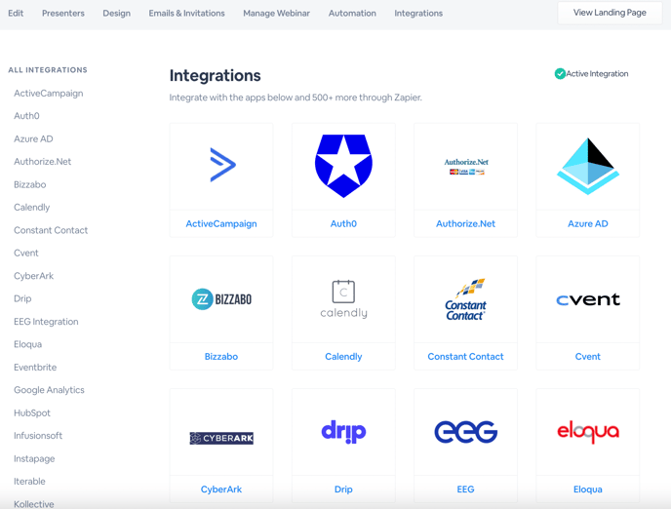Open the Cvent card link
Image resolution: width=671 pixels, height=509 pixels.
point(588,356)
